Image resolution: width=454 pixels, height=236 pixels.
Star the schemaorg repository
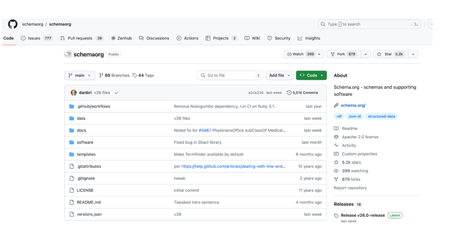(x=391, y=54)
